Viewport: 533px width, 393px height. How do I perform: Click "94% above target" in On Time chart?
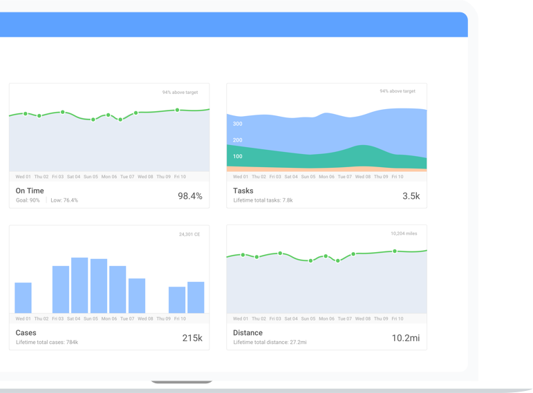(x=180, y=93)
